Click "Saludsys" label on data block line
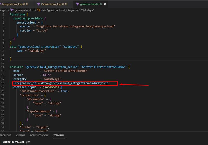Image resolution: width=208 pixels, height=145 pixels. [71, 47]
